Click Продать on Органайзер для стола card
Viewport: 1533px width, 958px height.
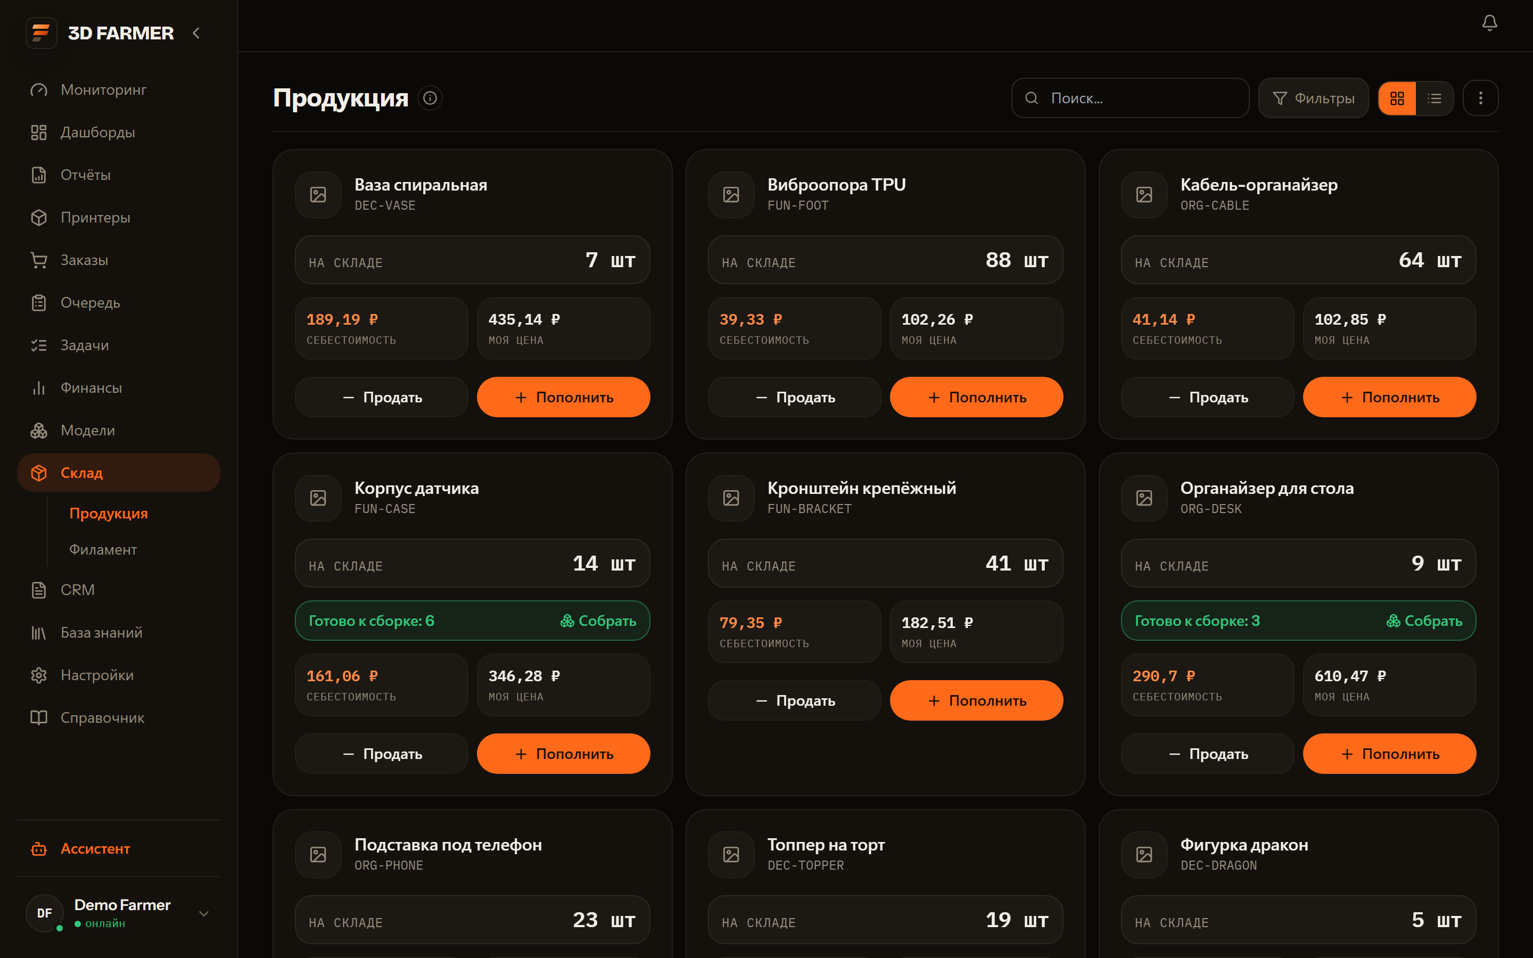1207,754
